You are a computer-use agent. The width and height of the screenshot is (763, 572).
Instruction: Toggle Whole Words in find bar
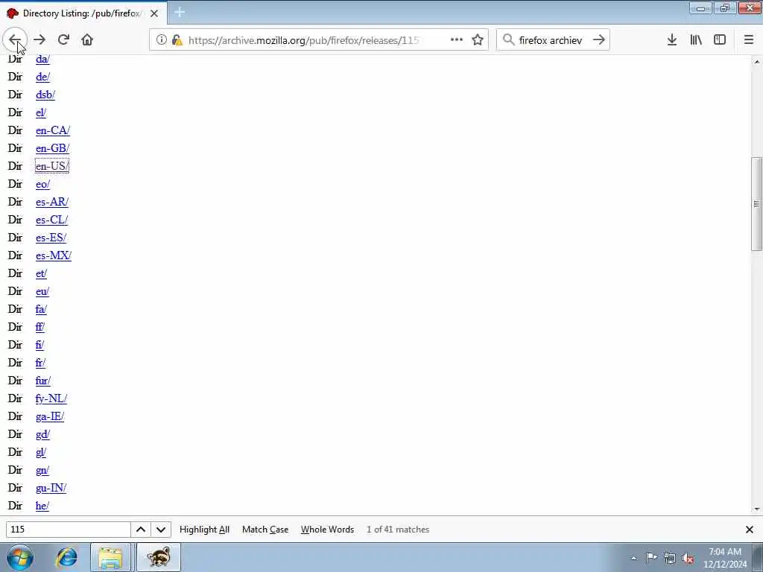pyautogui.click(x=328, y=530)
